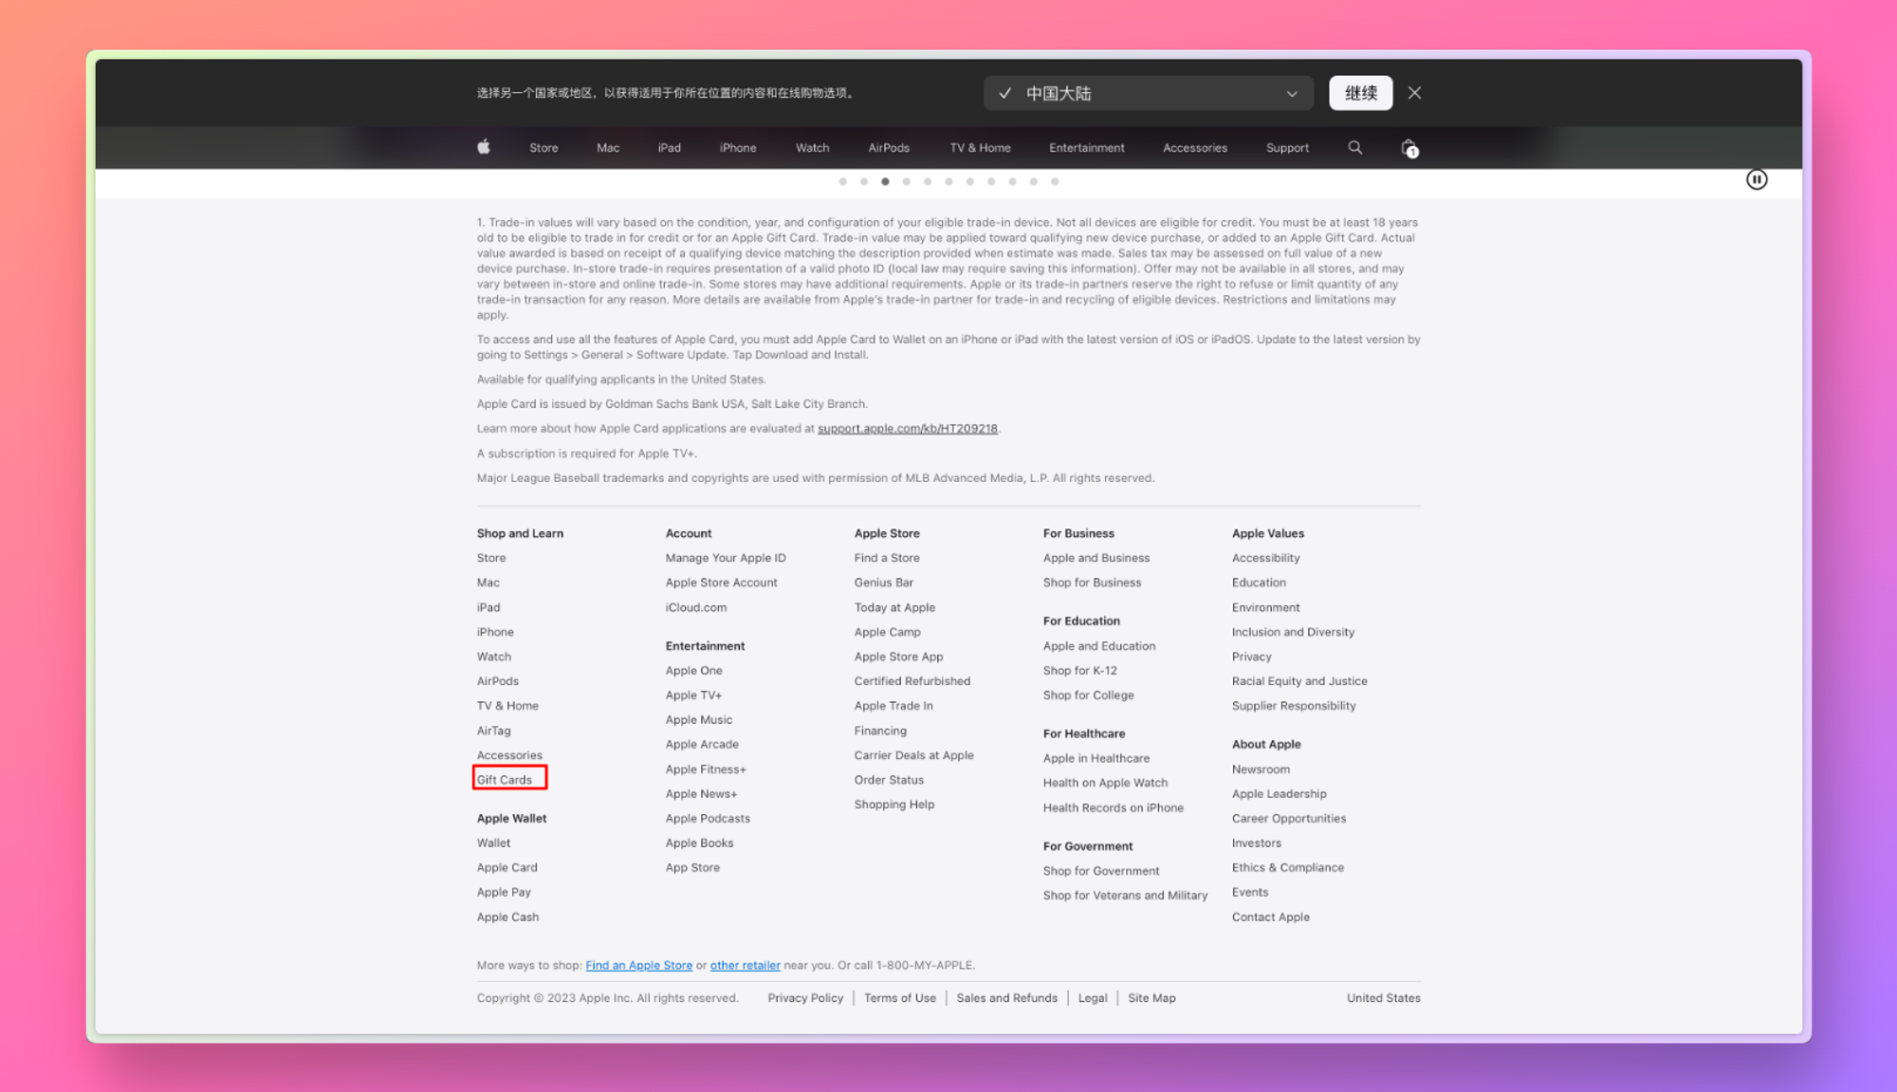
Task: Open iCloud.com account link
Action: click(x=696, y=607)
